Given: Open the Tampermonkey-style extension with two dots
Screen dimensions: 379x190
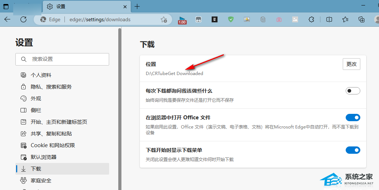Looking at the screenshot, I should point(198,19).
